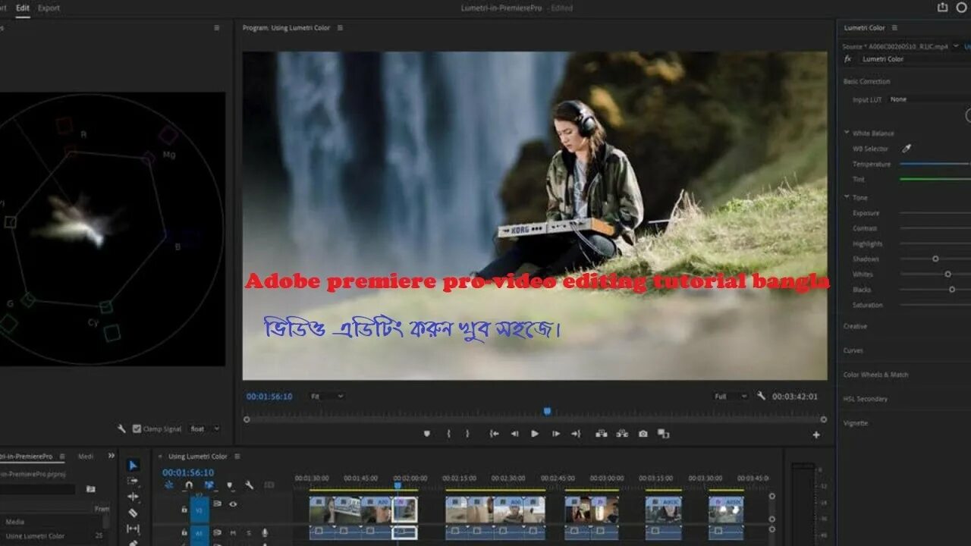Go to In point
Screen dimensions: 971x546
(494, 434)
